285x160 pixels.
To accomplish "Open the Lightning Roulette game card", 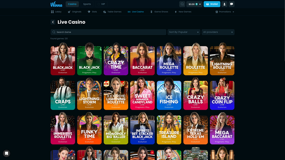I will (x=222, y=59).
